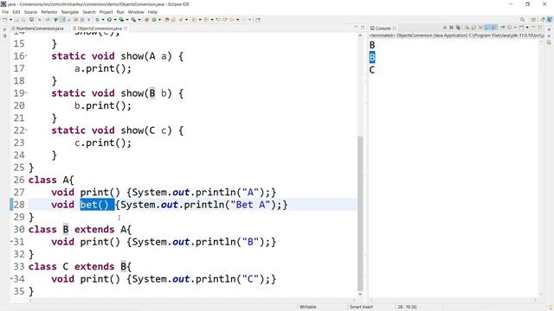Collapse the show(B b) method fold

[x=27, y=93]
